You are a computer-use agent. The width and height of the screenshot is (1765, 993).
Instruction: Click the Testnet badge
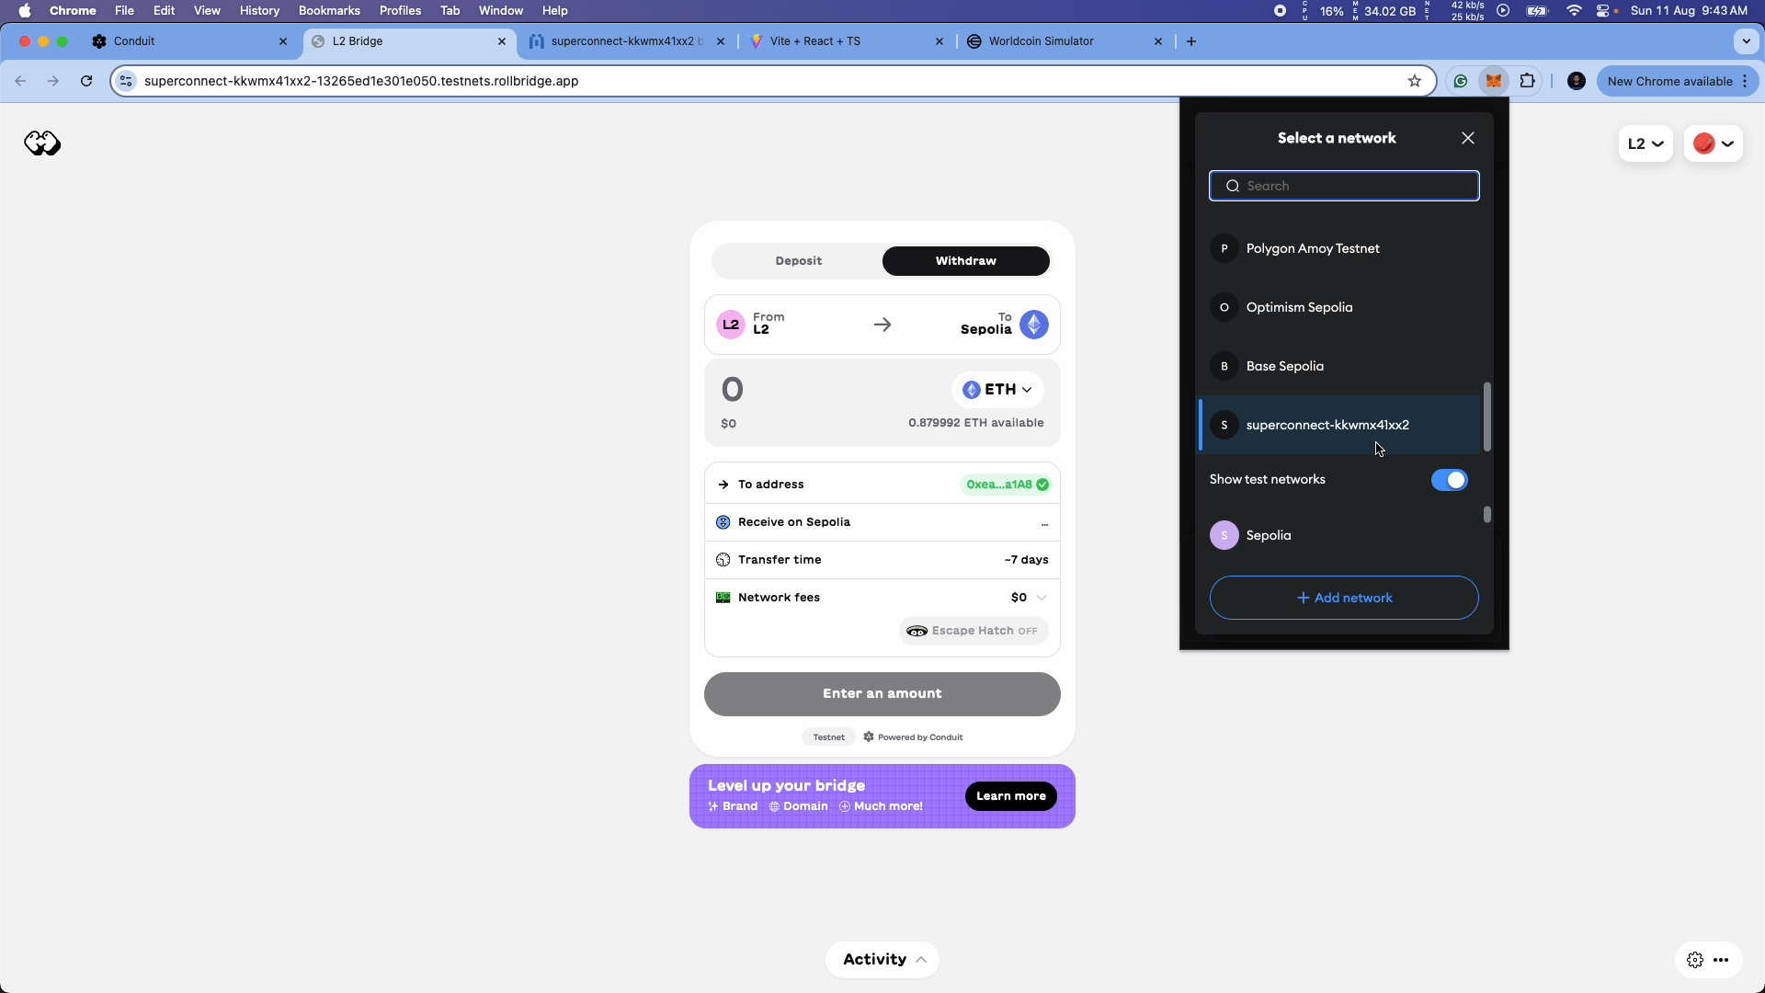[x=828, y=737]
